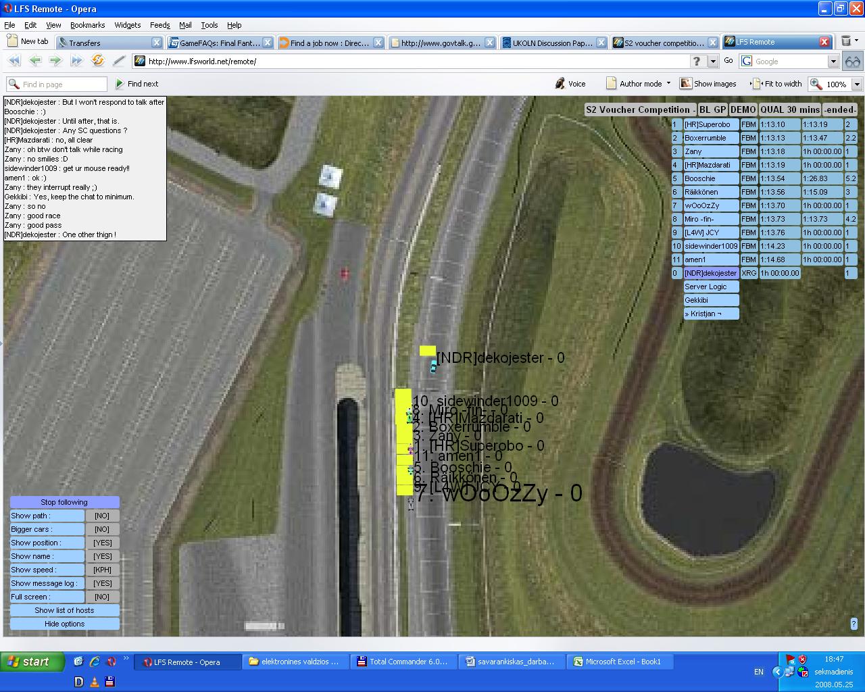865x692 pixels.
Task: Toggle Show images in the view bar
Action: (708, 84)
